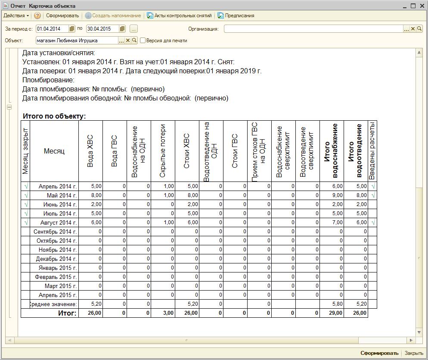The image size is (428, 360).
Task: Open Акты контрольных снятий
Action: pos(179,16)
